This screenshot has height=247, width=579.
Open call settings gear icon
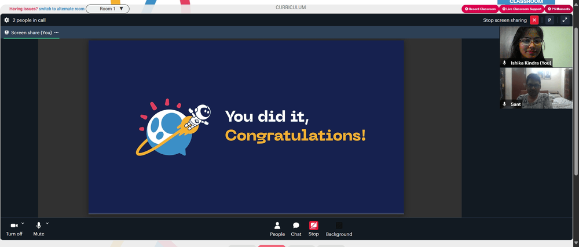pyautogui.click(x=6, y=20)
